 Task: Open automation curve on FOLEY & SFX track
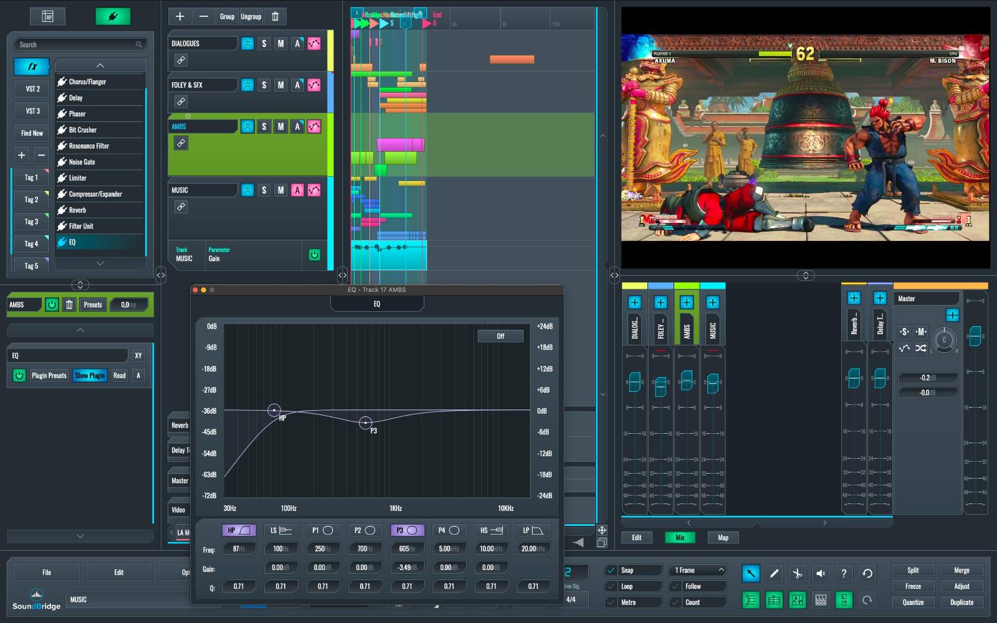pyautogui.click(x=314, y=85)
